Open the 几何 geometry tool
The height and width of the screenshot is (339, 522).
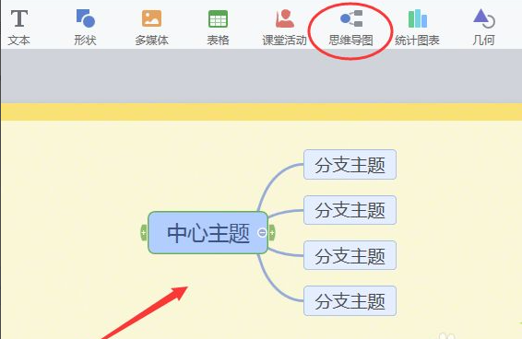tap(483, 28)
